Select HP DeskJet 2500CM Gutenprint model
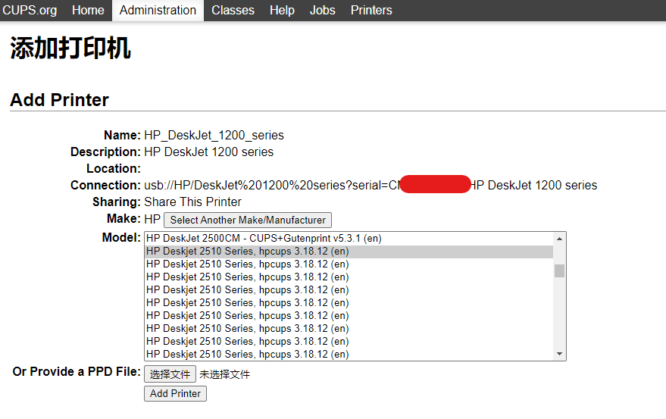The width and height of the screenshot is (666, 419). (x=349, y=239)
